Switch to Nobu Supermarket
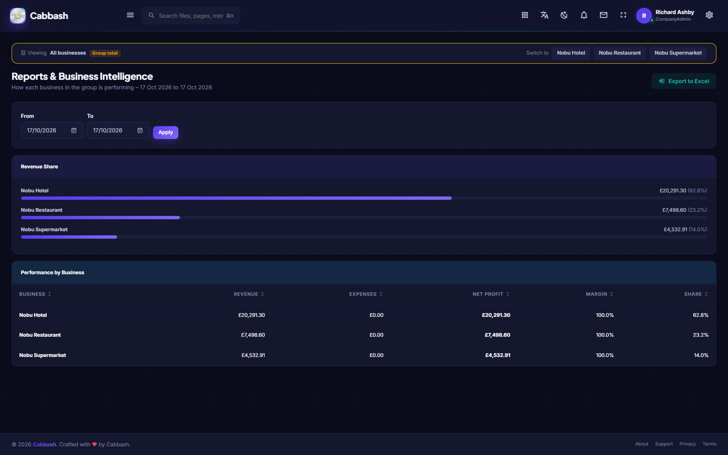This screenshot has height=455, width=728. pos(678,53)
